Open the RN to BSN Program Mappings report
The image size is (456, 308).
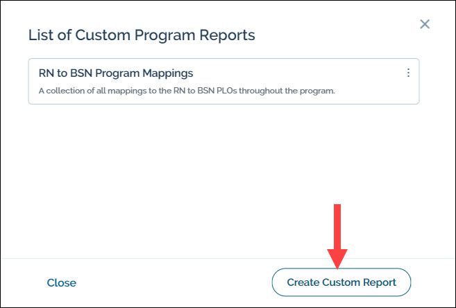point(116,73)
